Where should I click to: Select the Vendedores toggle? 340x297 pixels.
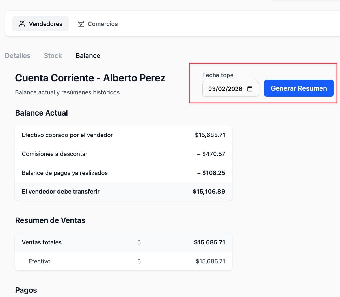pos(40,24)
